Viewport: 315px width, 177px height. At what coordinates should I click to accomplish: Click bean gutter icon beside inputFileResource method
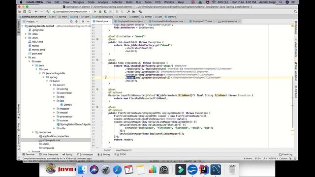(x=97, y=89)
